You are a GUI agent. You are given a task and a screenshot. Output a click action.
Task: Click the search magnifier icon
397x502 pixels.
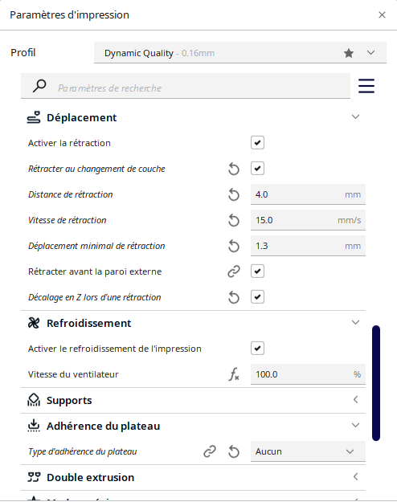(39, 86)
